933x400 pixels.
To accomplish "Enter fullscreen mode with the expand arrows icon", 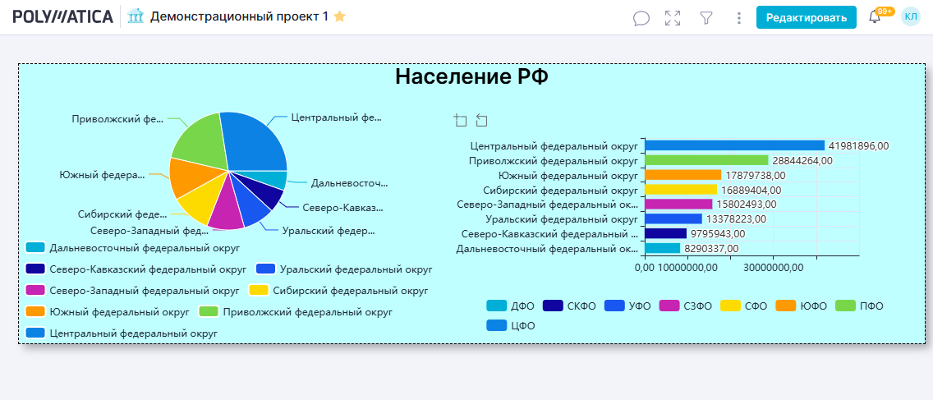I will click(673, 17).
